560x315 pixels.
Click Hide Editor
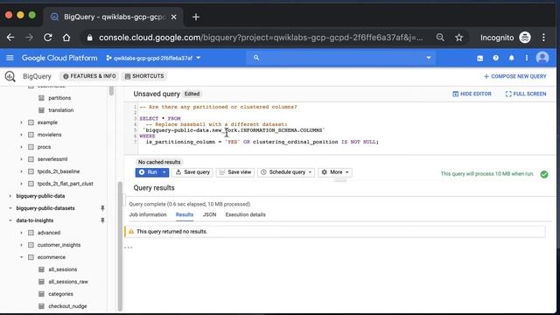(x=472, y=94)
